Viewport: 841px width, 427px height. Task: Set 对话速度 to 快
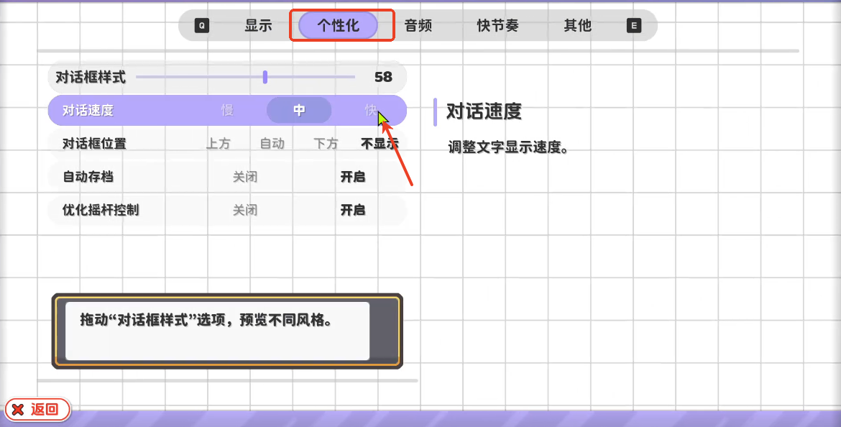(x=371, y=111)
